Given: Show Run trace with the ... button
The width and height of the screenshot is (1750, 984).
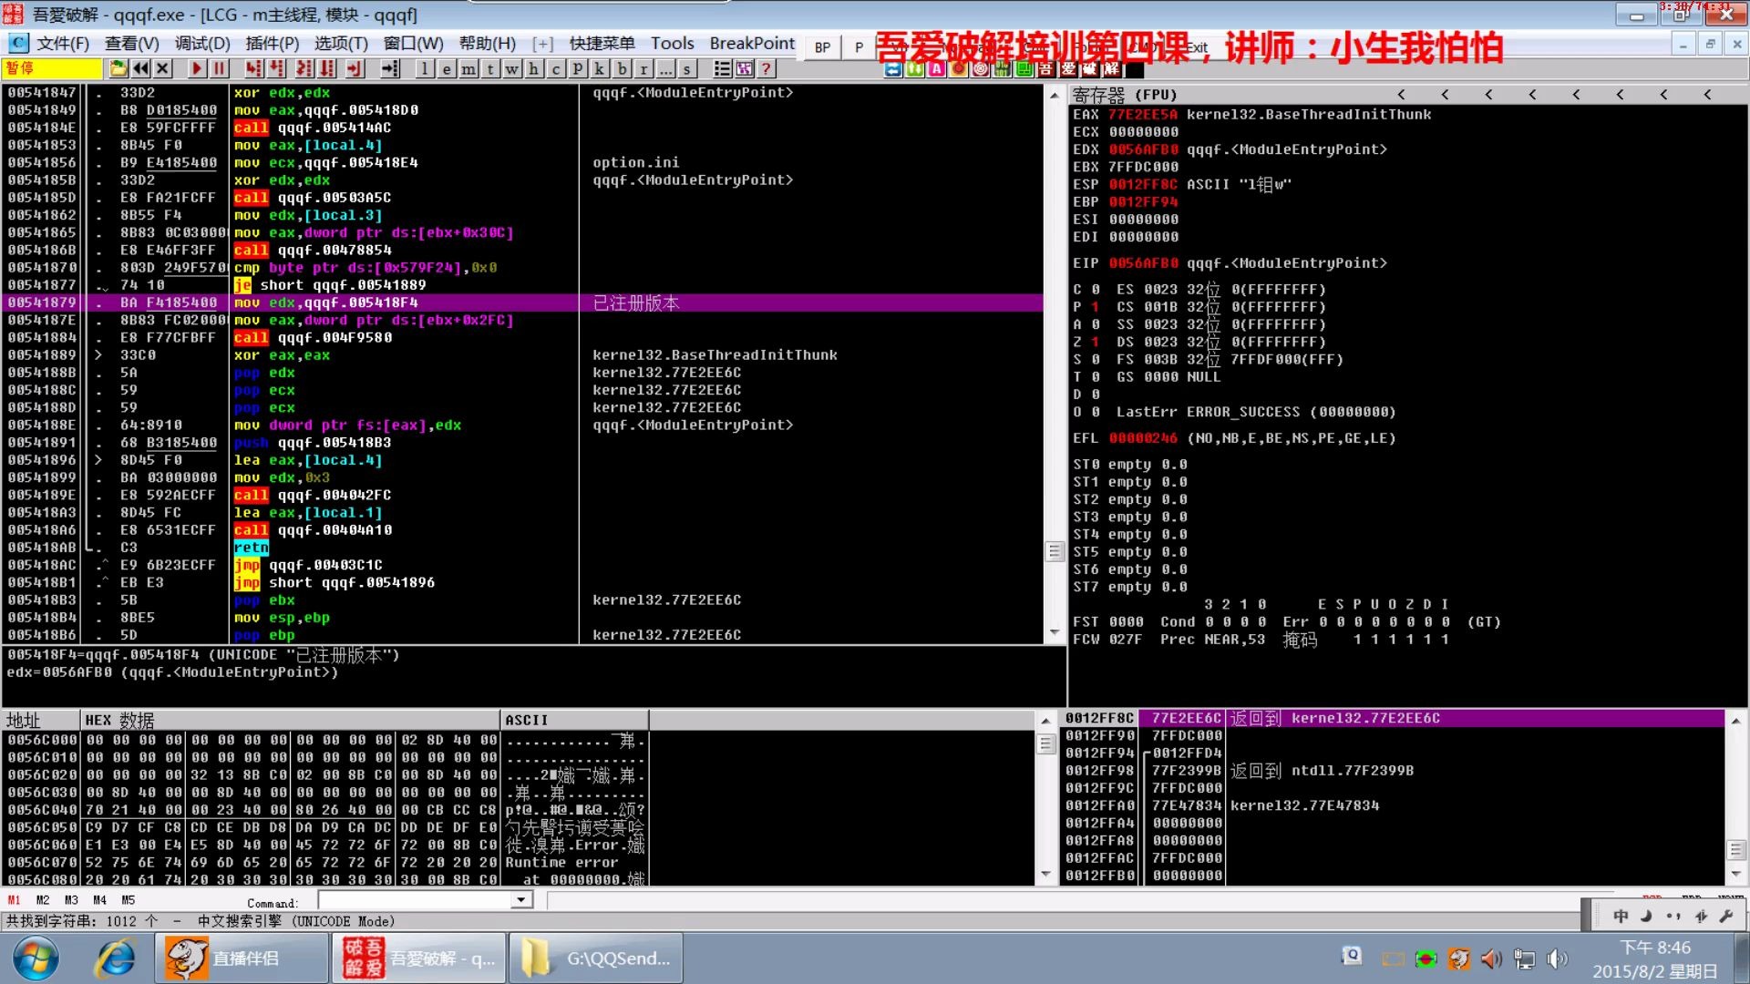Looking at the screenshot, I should coord(665,68).
